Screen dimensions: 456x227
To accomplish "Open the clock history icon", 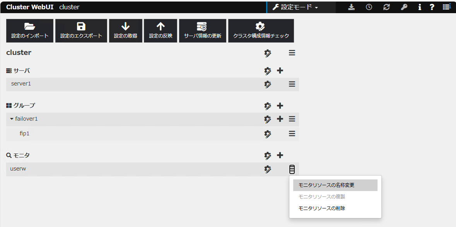I will click(369, 7).
